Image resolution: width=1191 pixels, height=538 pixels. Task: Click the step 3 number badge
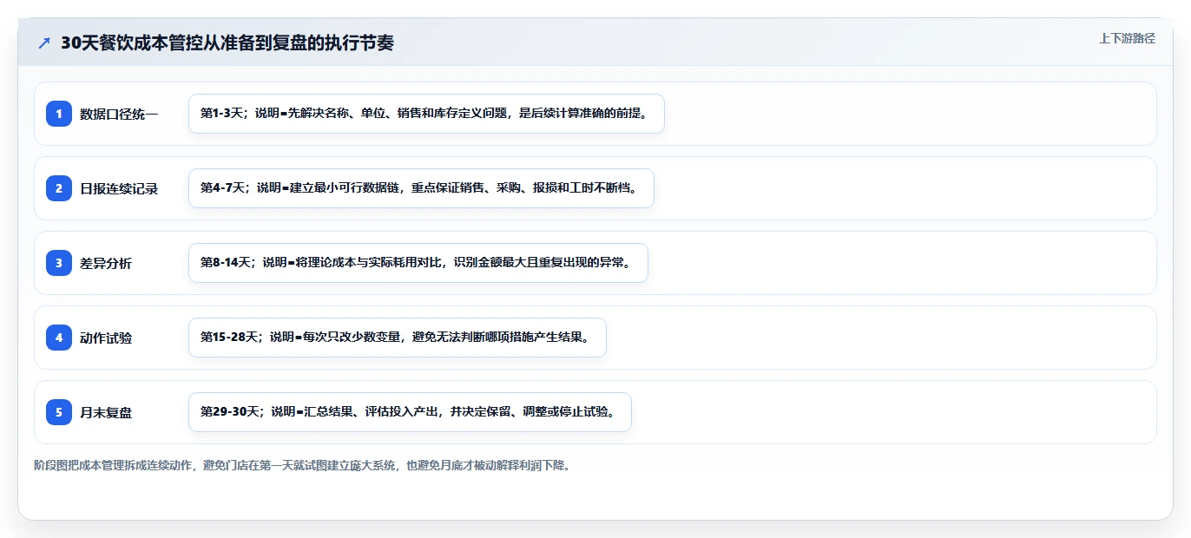pos(59,263)
